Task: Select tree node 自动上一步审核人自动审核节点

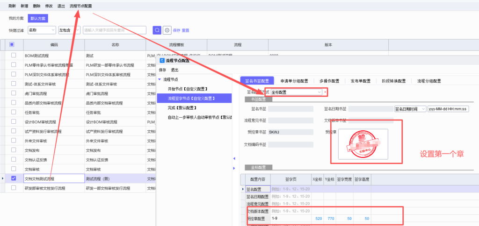Action: tap(200, 117)
